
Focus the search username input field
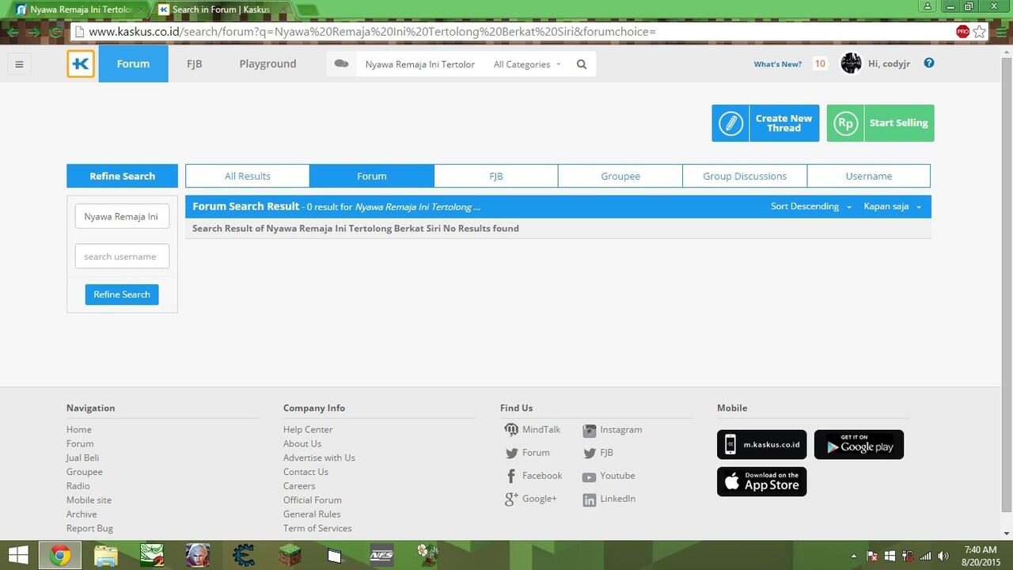pyautogui.click(x=122, y=256)
